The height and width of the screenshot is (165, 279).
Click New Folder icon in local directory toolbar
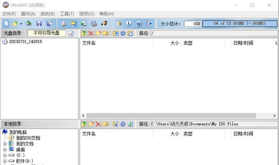(91, 124)
